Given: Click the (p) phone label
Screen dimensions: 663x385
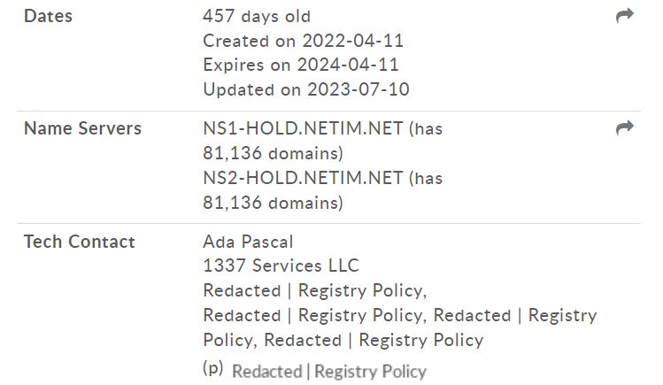Looking at the screenshot, I should pos(212,367).
